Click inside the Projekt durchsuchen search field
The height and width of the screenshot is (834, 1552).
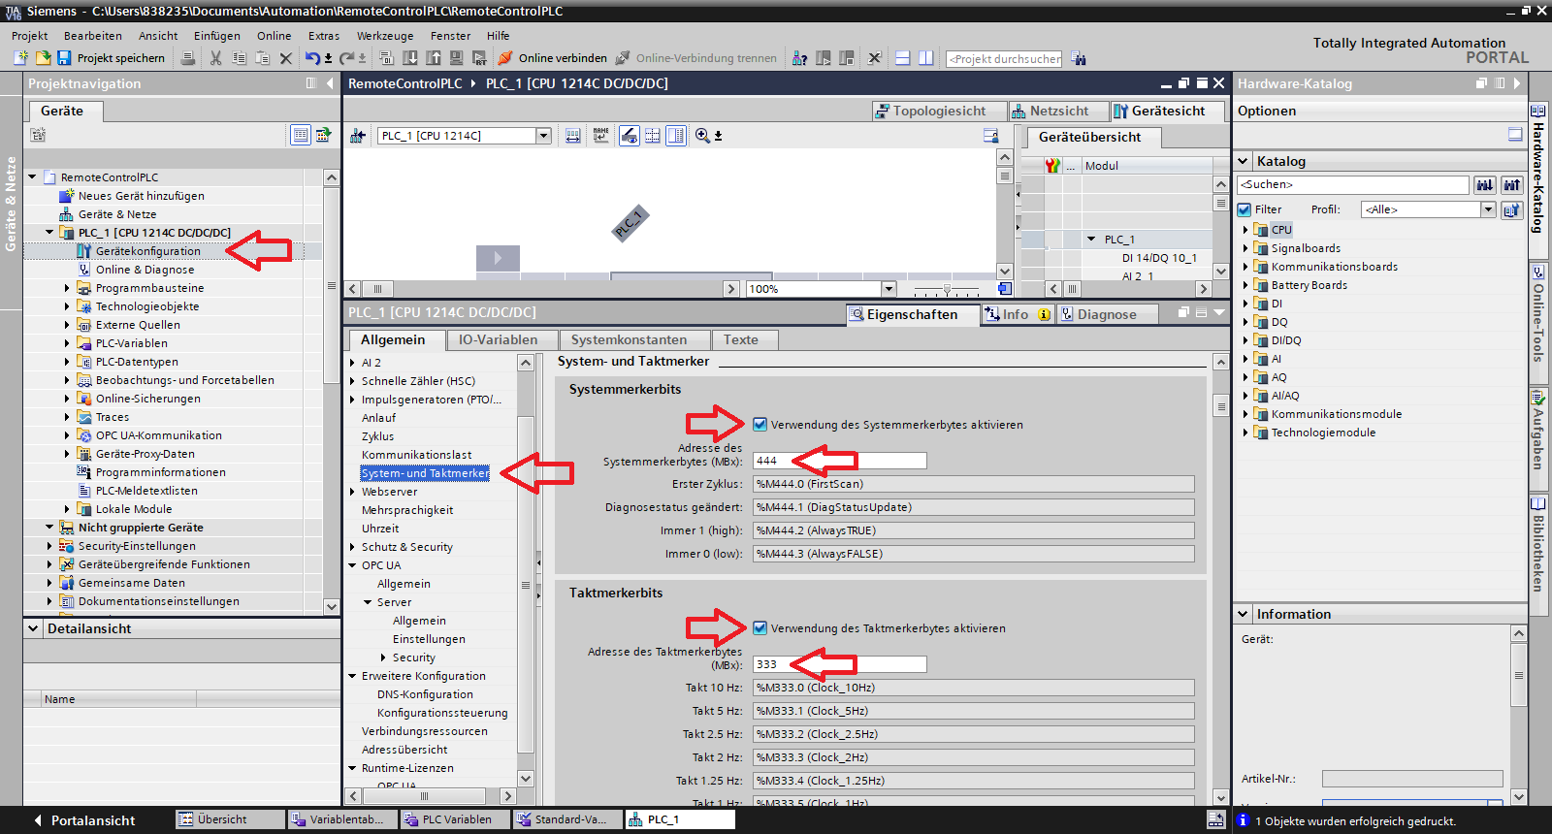pyautogui.click(x=1004, y=59)
